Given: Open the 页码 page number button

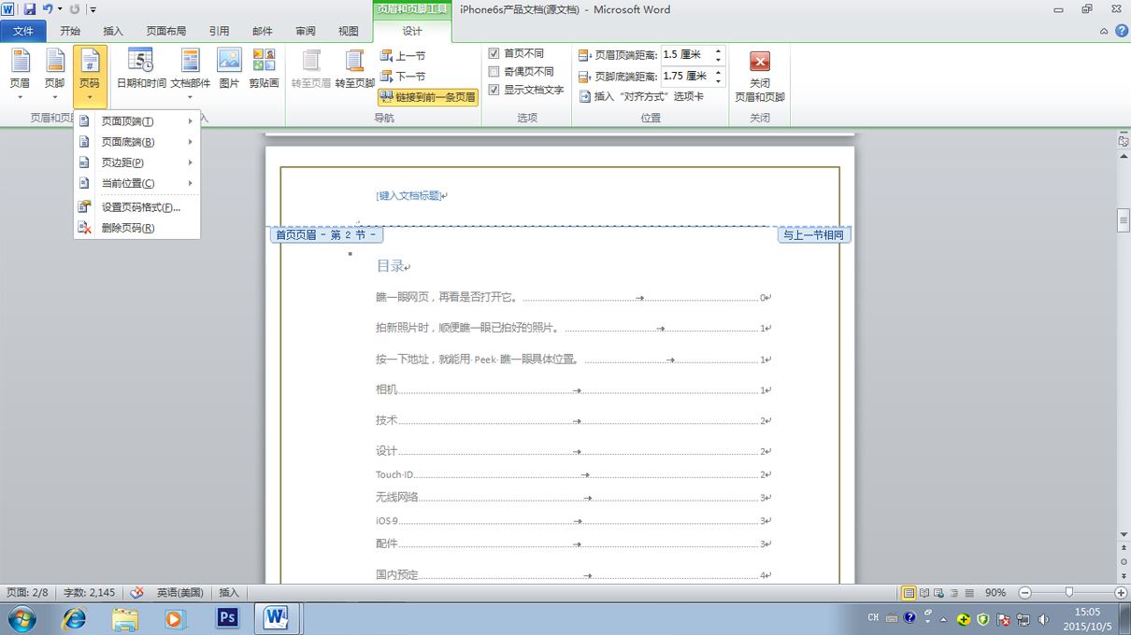Looking at the screenshot, I should click(x=90, y=75).
